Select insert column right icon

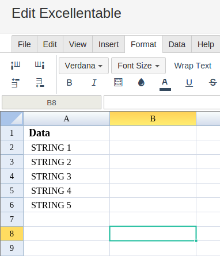pyautogui.click(x=40, y=65)
